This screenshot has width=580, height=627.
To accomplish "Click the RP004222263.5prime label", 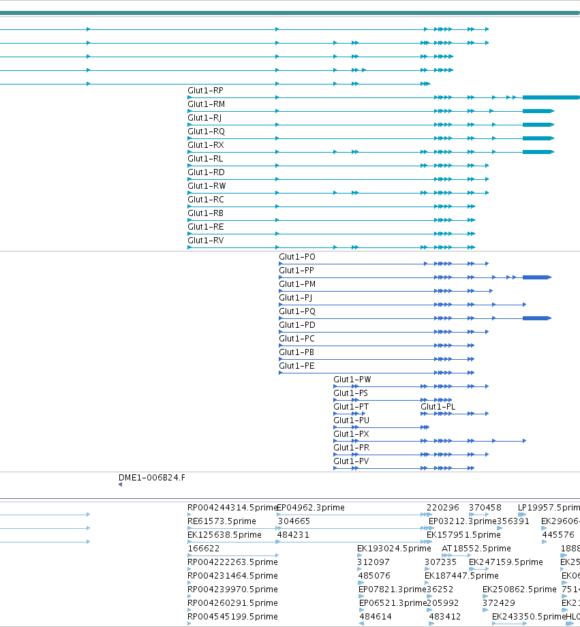I will tap(232, 562).
